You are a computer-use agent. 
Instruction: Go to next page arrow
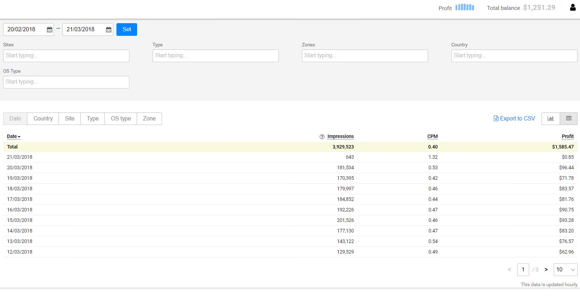(546, 270)
